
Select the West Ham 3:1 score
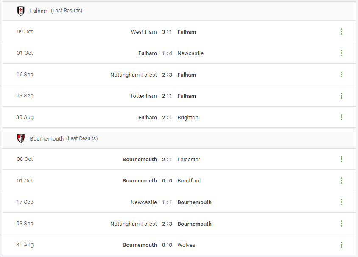click(x=167, y=32)
